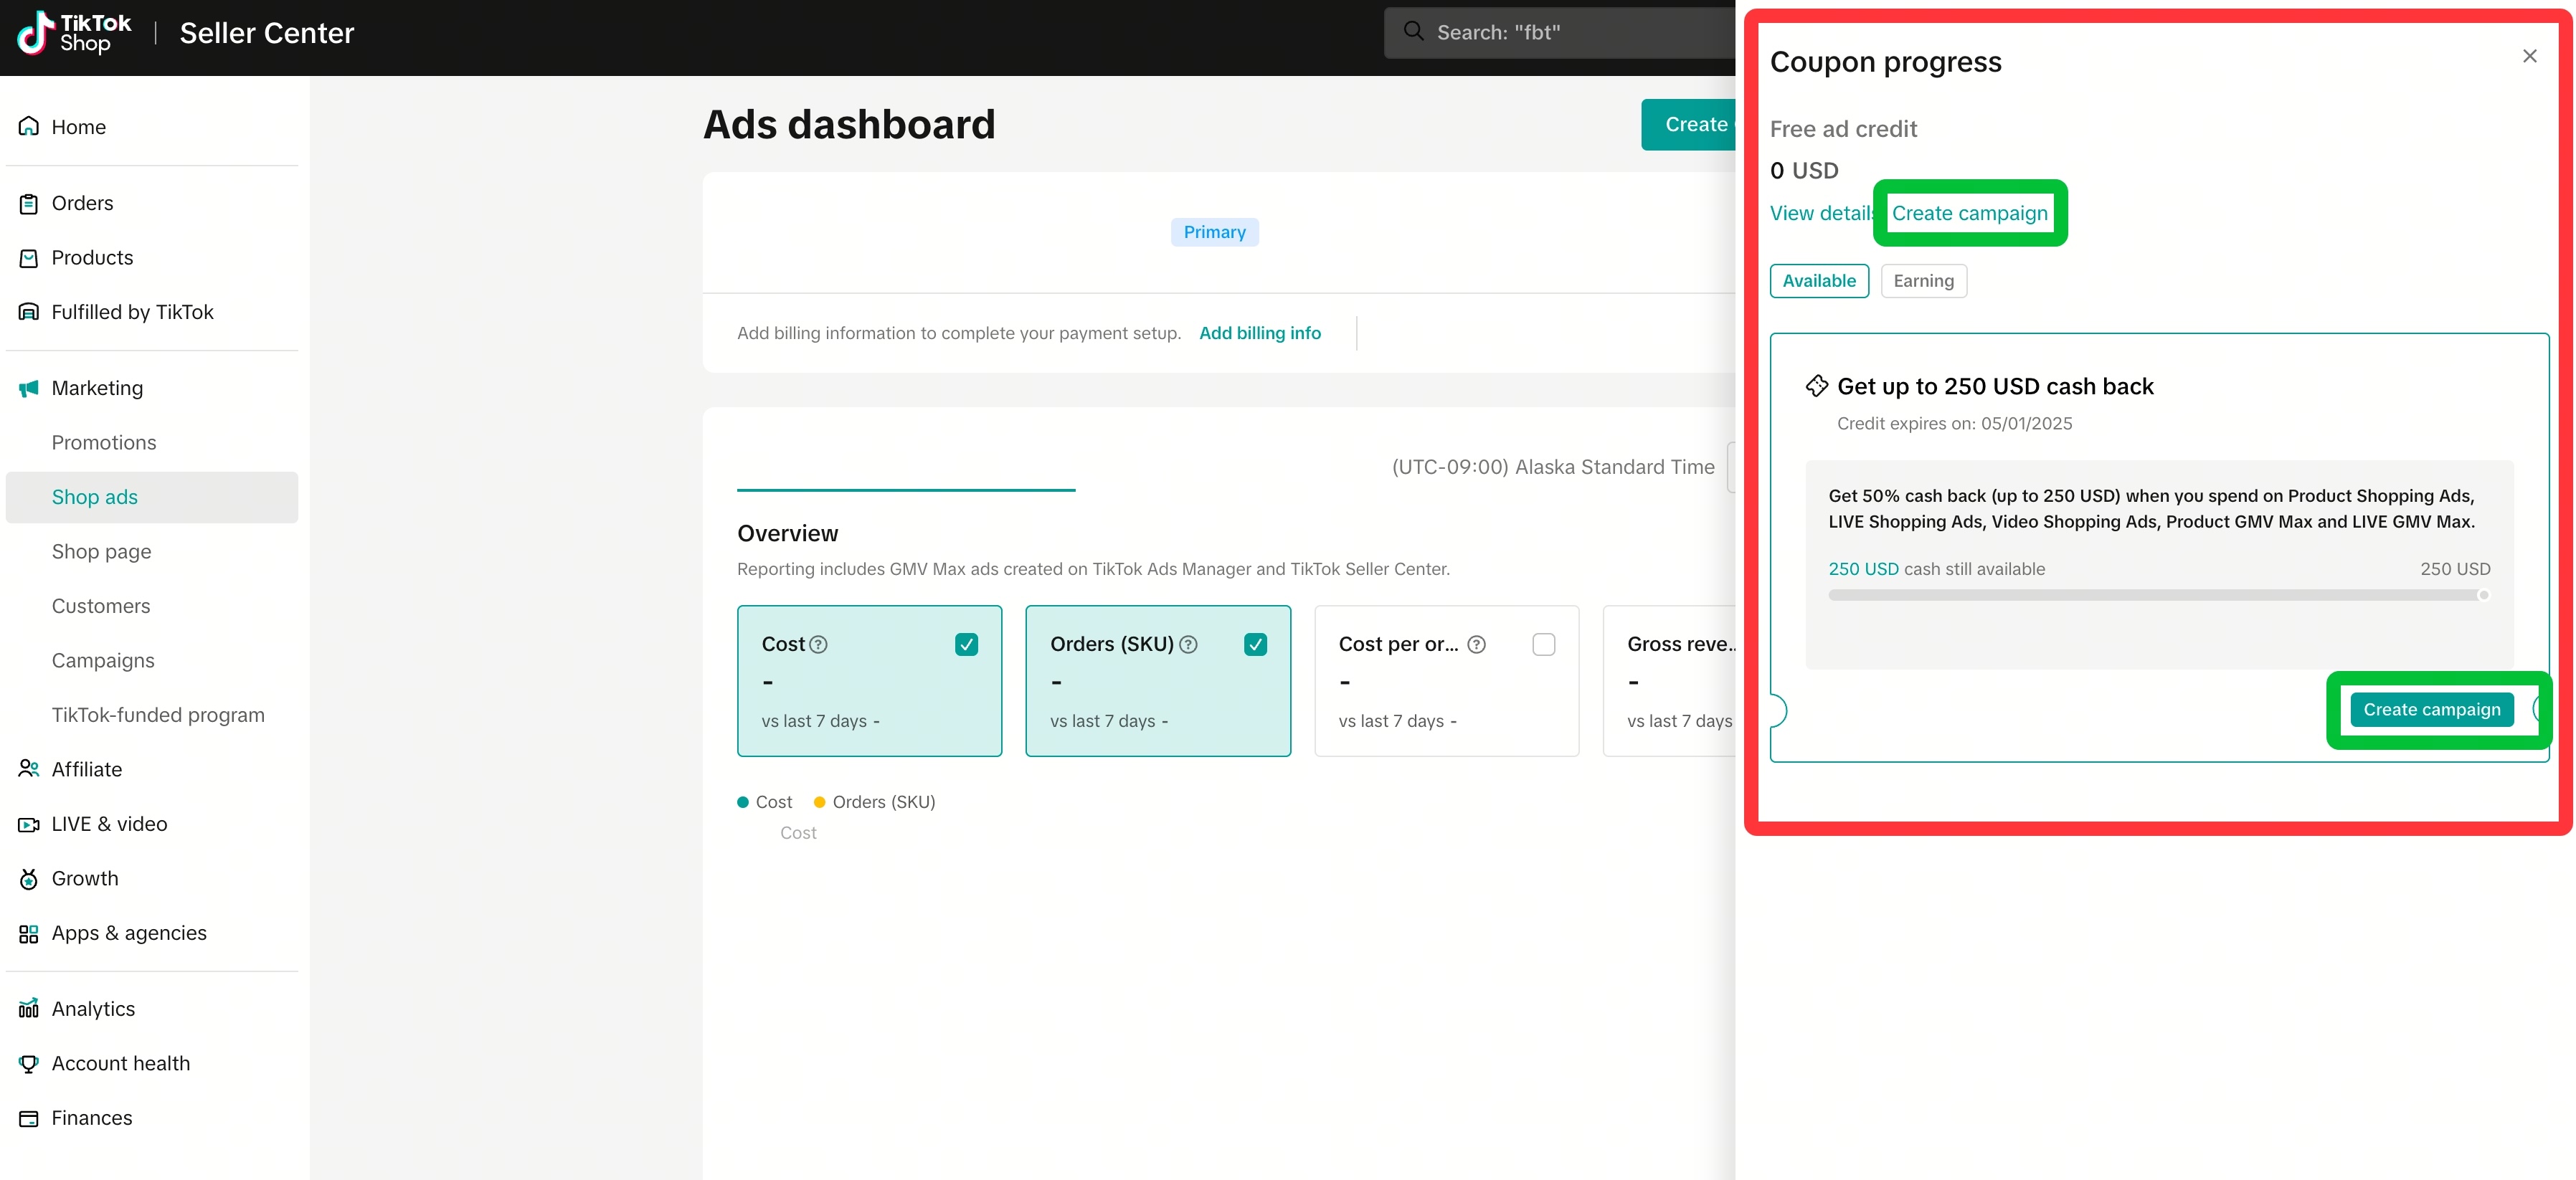Open Campaigns under Marketing
The width and height of the screenshot is (2576, 1180).
(152, 661)
